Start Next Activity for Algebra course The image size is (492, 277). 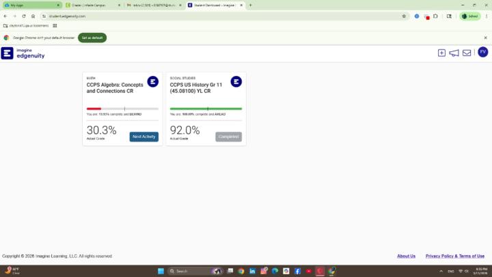pyautogui.click(x=144, y=137)
